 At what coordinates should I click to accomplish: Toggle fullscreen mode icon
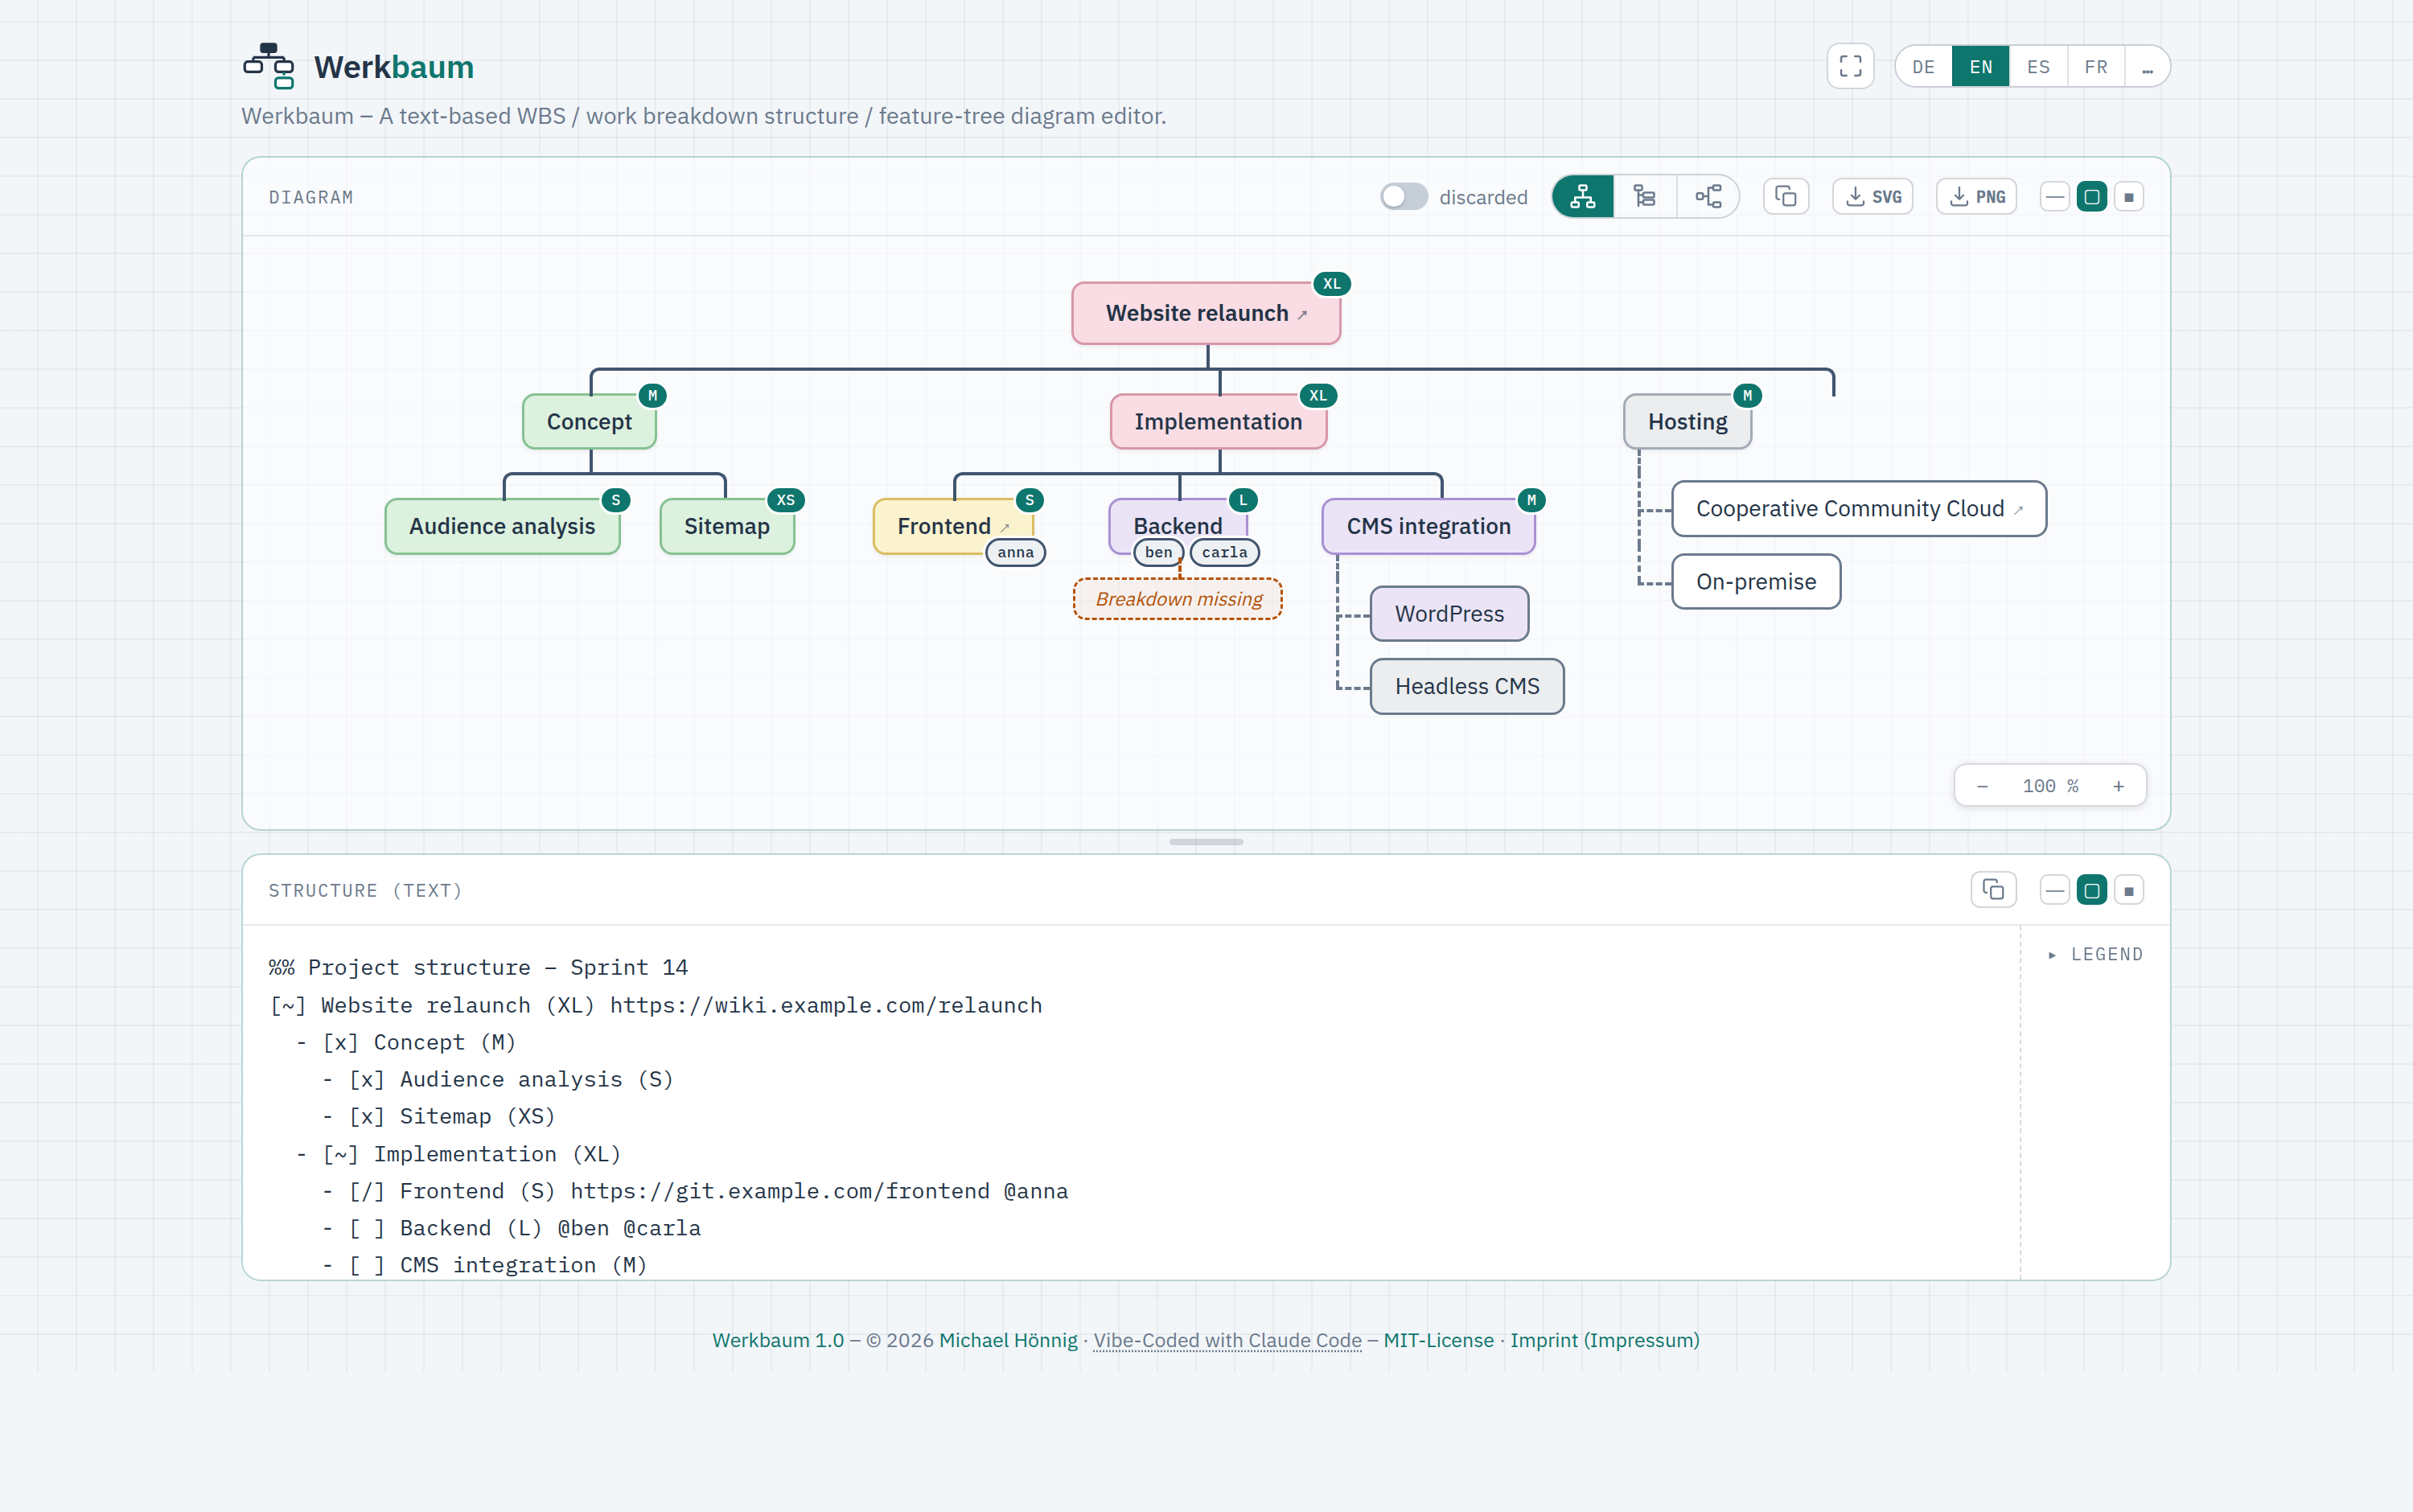[1850, 66]
